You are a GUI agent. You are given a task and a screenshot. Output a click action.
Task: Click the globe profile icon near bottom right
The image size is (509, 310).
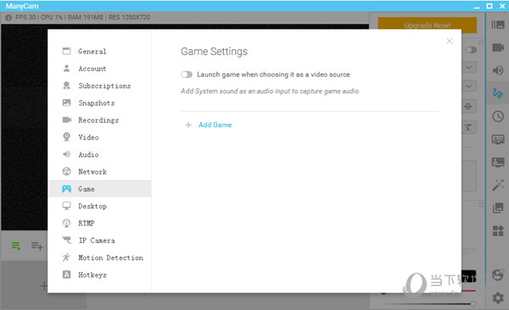tap(498, 274)
